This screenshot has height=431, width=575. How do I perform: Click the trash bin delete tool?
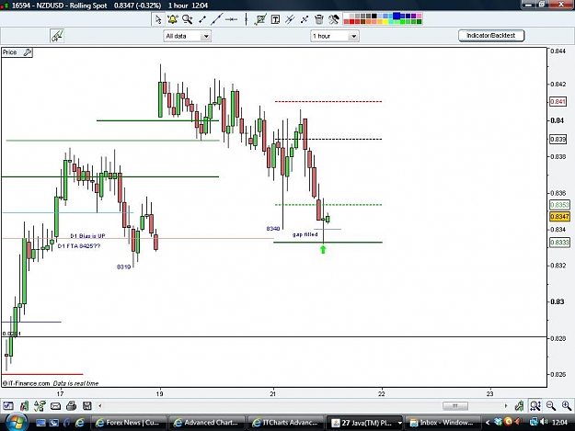point(319,19)
